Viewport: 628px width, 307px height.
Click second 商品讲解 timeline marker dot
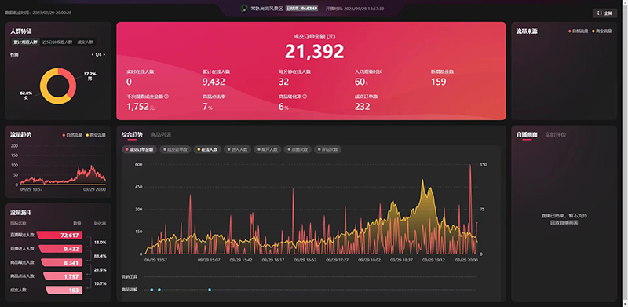pyautogui.click(x=159, y=290)
